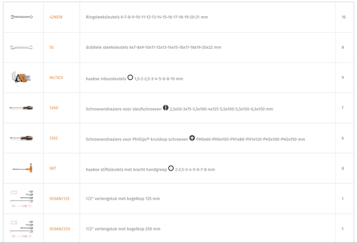Viewport: 357px width, 243px height.
Task: Open the 920AN/250 product link
Action: click(59, 229)
